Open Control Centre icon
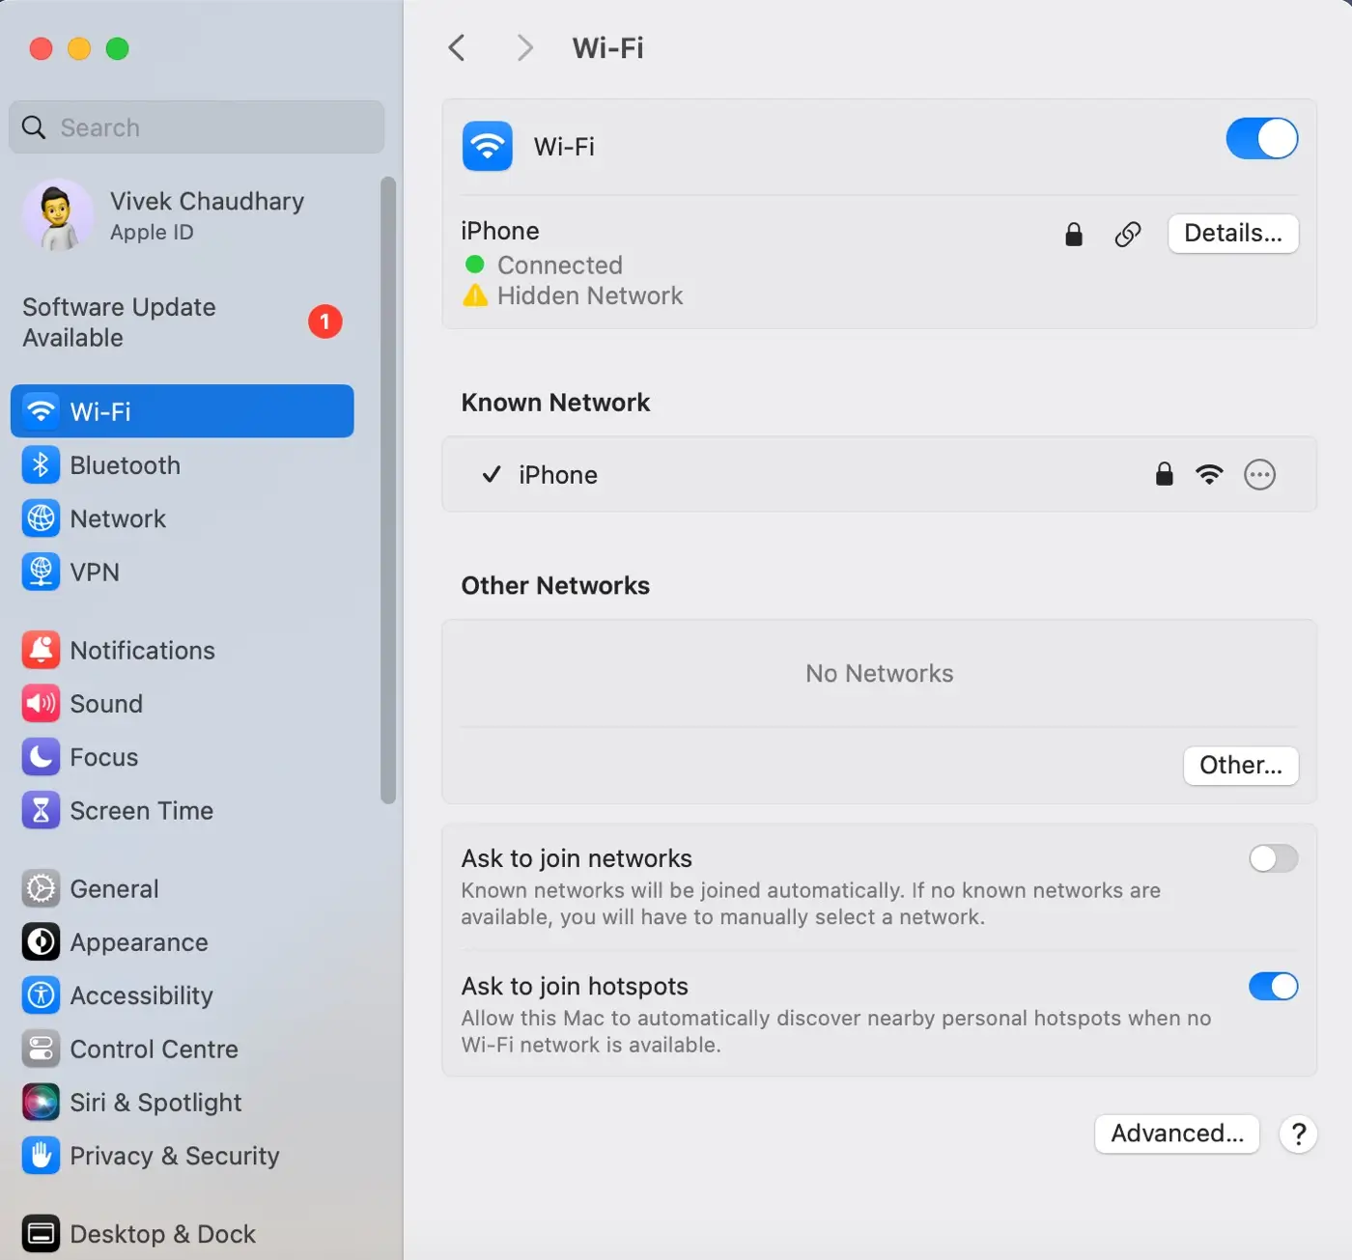 coord(41,1049)
